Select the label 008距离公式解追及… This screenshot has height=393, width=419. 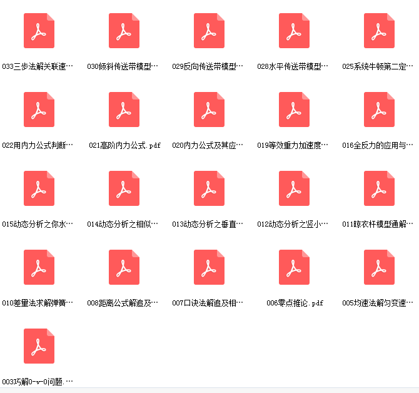[123, 303]
